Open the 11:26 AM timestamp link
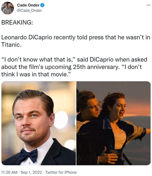152x176 pixels. 9,172
